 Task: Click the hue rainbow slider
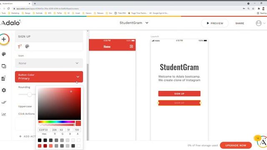tap(56, 122)
